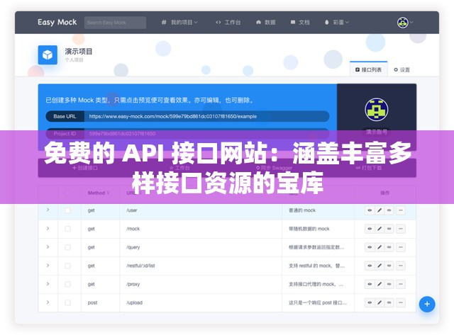Copy link of the /upload interface
The height and width of the screenshot is (335, 454).
coord(389,303)
